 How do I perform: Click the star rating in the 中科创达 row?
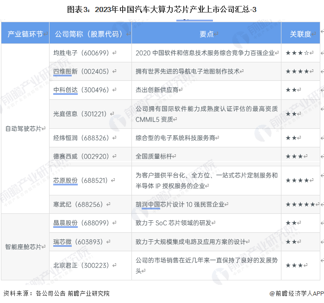pyautogui.click(x=291, y=90)
